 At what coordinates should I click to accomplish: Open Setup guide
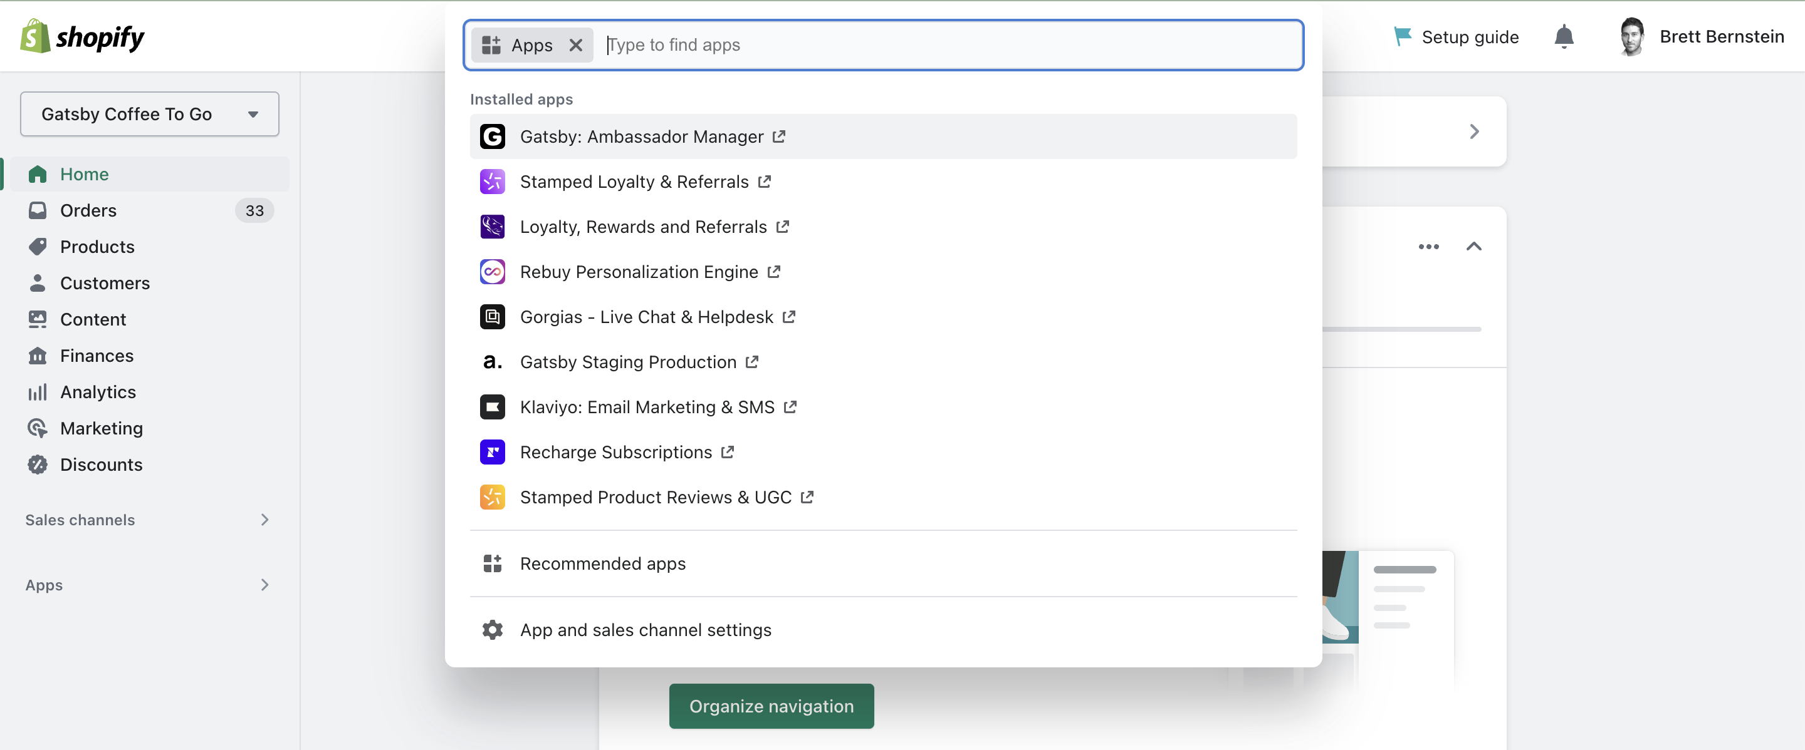1456,36
